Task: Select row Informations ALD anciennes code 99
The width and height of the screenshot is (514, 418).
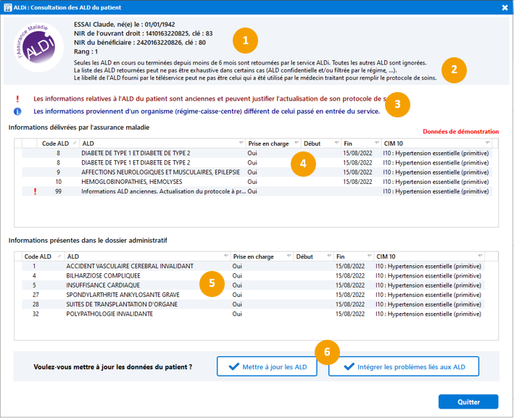Action: click(x=257, y=191)
